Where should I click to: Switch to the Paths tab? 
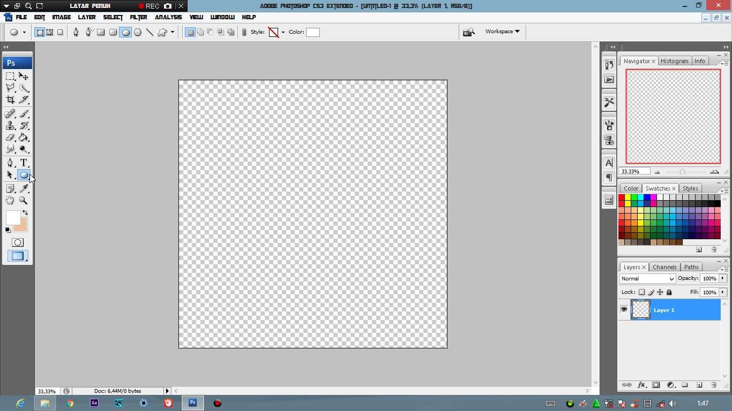[x=691, y=267]
